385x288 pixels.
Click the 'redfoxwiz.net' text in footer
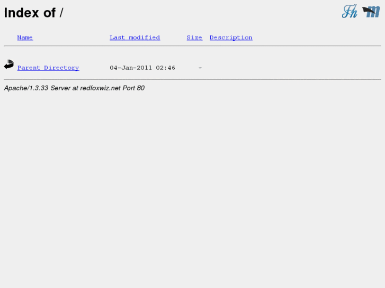(x=100, y=88)
